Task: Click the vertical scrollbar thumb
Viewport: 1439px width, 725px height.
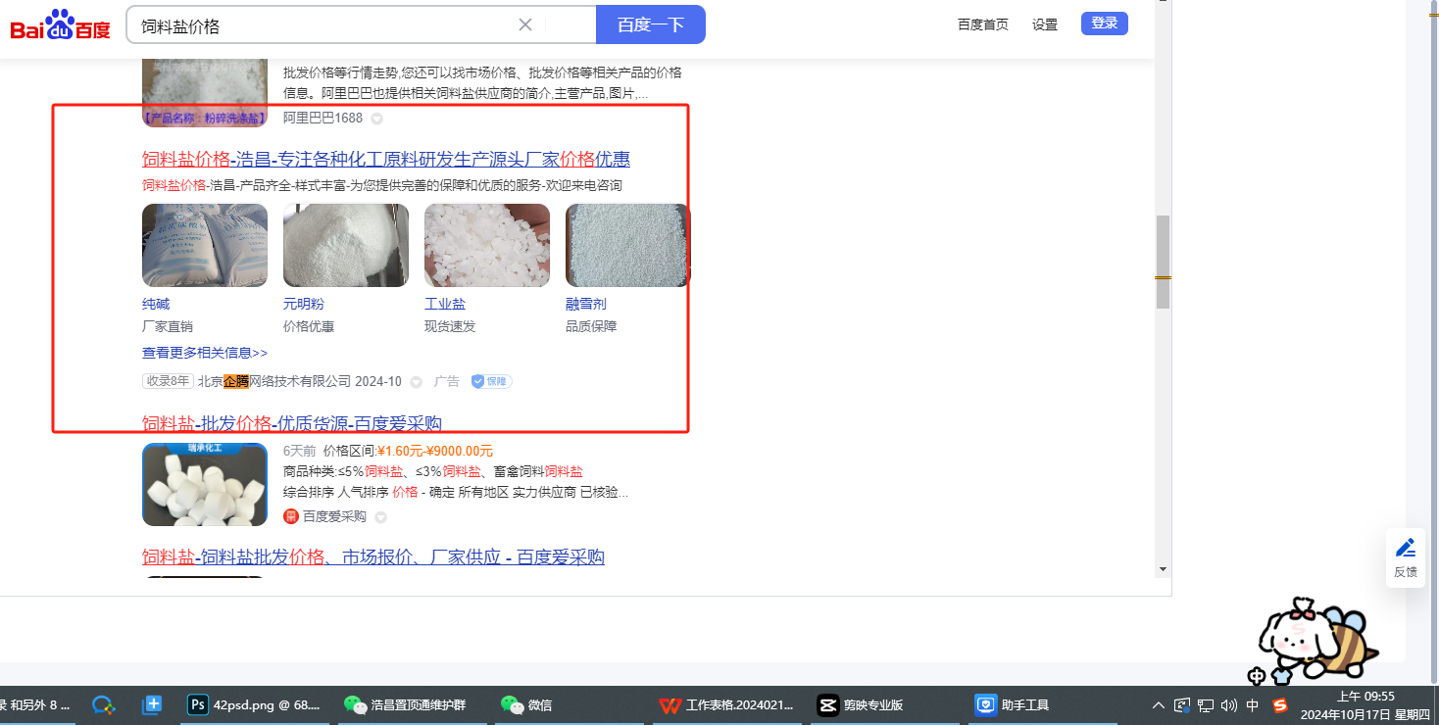Action: pos(1163,263)
